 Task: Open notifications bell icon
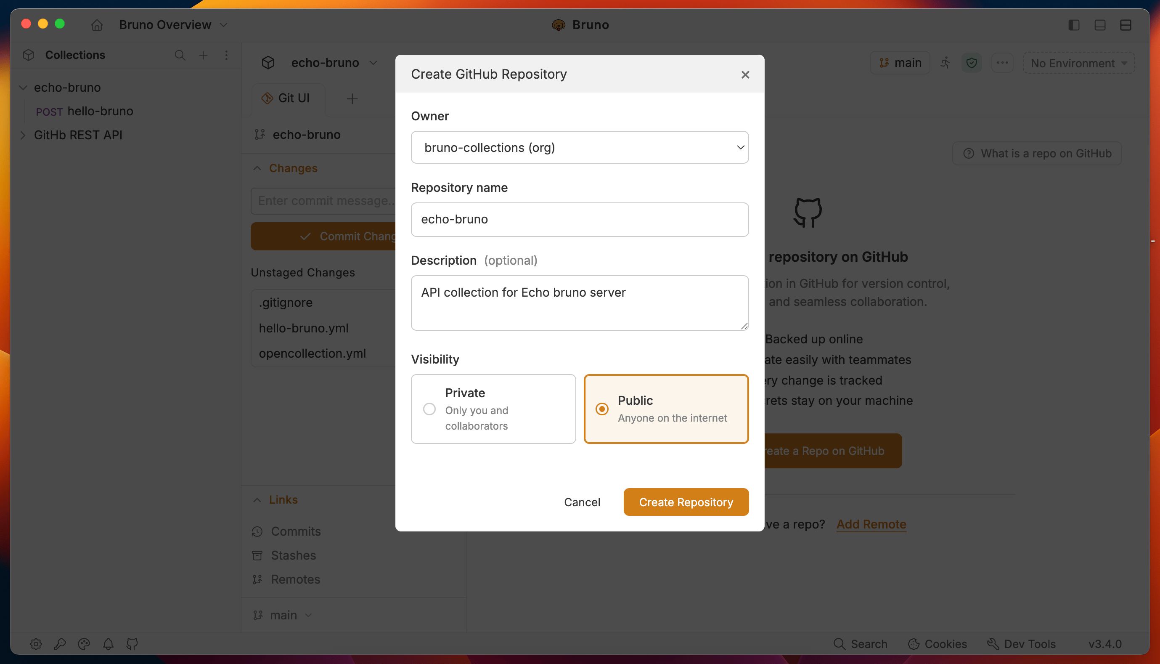[x=108, y=644]
